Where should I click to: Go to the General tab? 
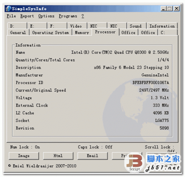(18, 32)
